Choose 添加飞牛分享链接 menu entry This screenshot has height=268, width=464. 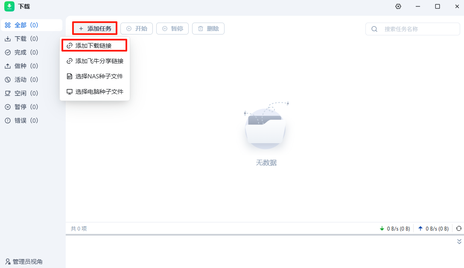click(95, 61)
